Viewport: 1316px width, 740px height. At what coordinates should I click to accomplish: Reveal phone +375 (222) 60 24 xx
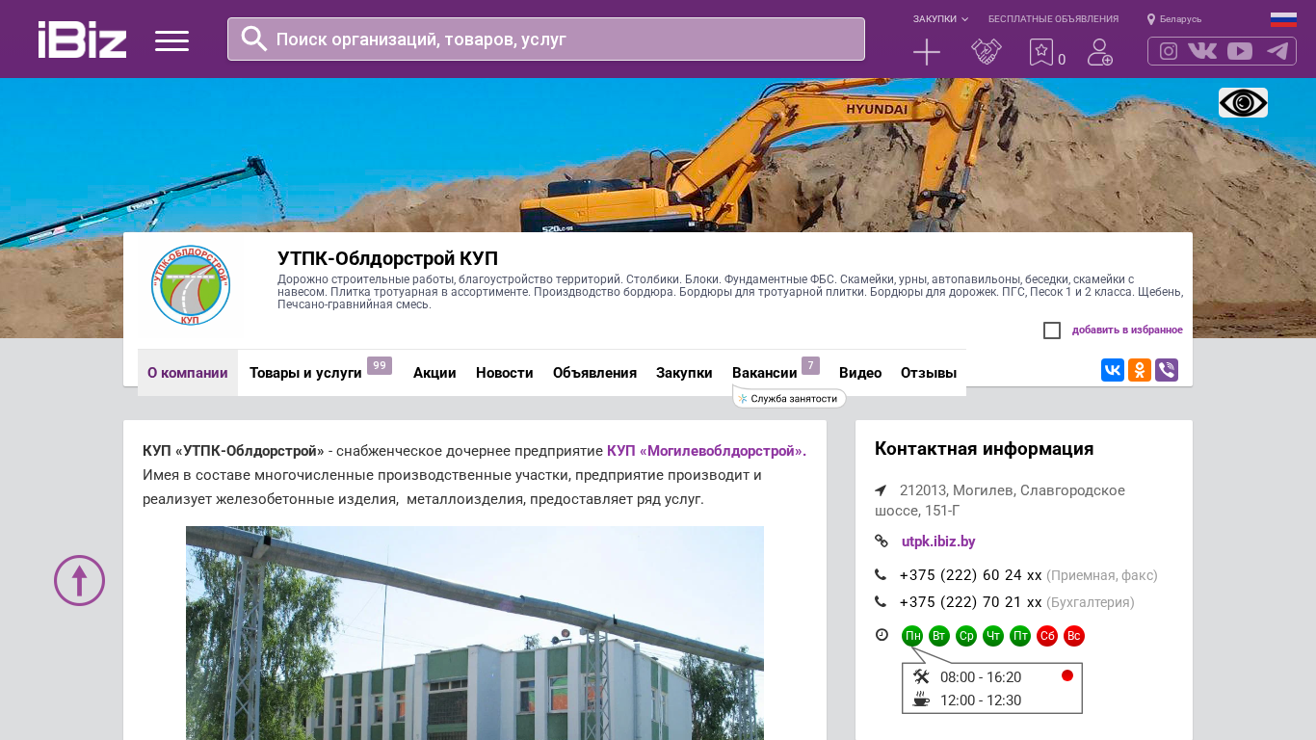click(970, 575)
